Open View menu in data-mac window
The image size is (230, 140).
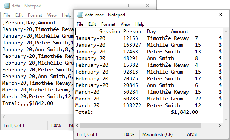[125, 24]
